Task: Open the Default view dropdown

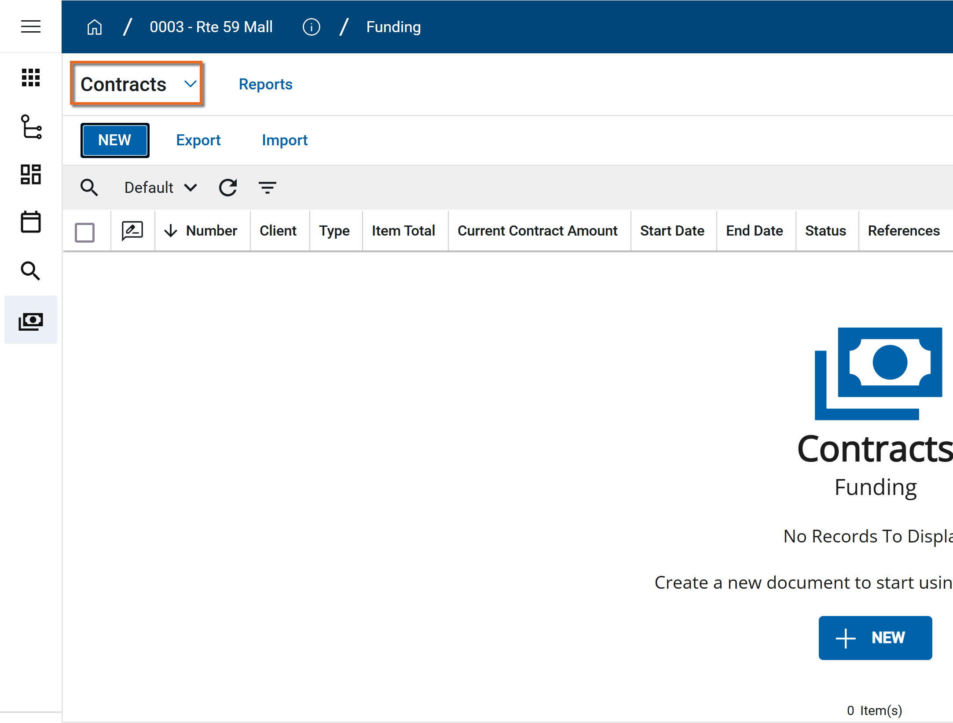Action: pyautogui.click(x=161, y=188)
